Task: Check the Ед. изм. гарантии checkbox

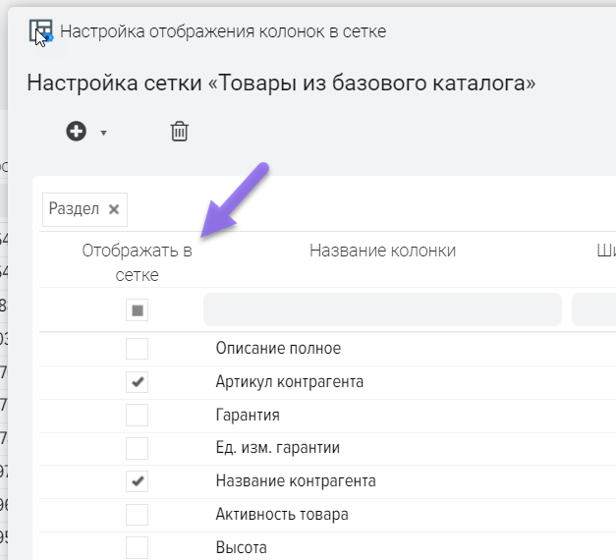Action: (x=138, y=448)
